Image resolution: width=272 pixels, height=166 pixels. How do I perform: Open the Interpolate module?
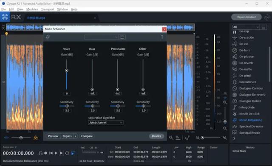(247, 107)
